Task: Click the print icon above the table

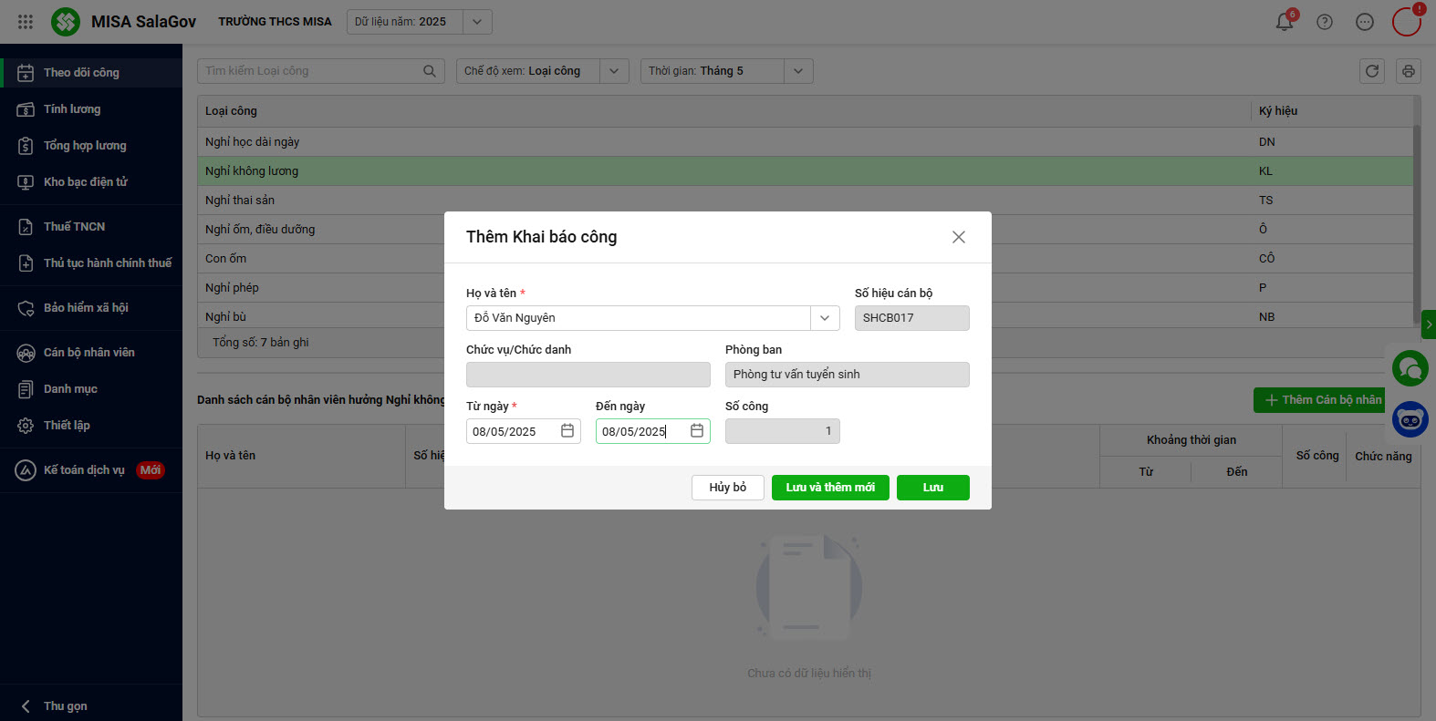Action: (x=1409, y=71)
